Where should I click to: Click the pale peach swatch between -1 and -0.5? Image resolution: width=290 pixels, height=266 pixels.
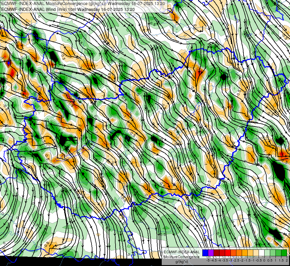256,253
